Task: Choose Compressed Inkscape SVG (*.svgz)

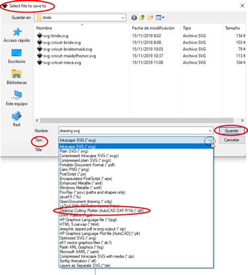Action: point(136,156)
